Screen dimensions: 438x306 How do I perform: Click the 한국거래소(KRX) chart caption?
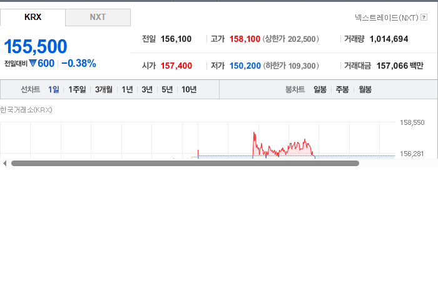[x=26, y=110]
